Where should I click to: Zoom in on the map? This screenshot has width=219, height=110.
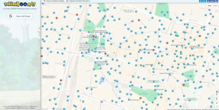coord(217,103)
